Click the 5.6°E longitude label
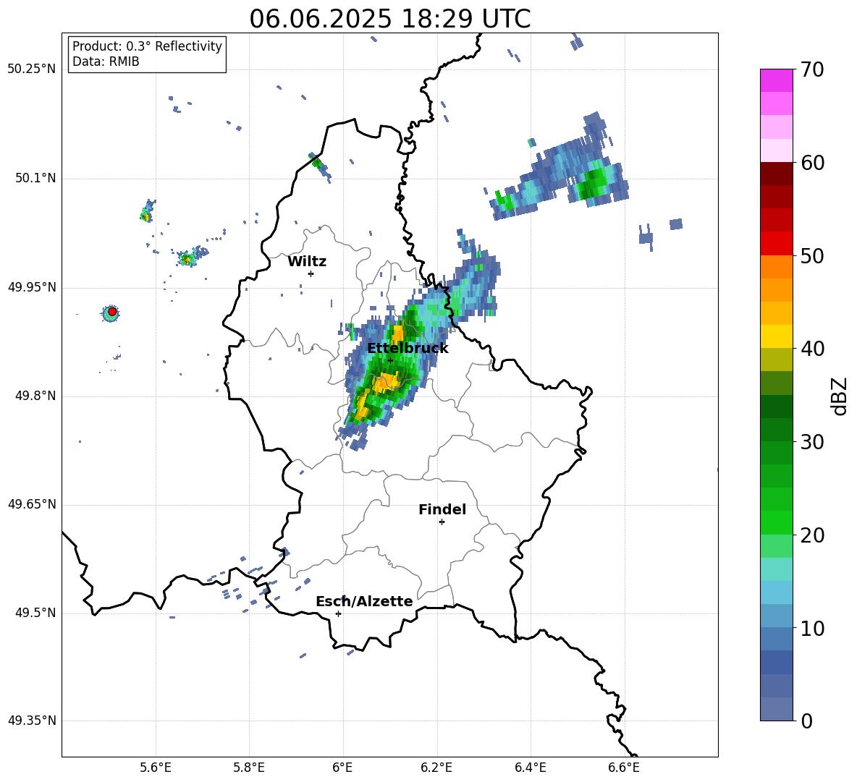This screenshot has height=782, width=857. 156,768
